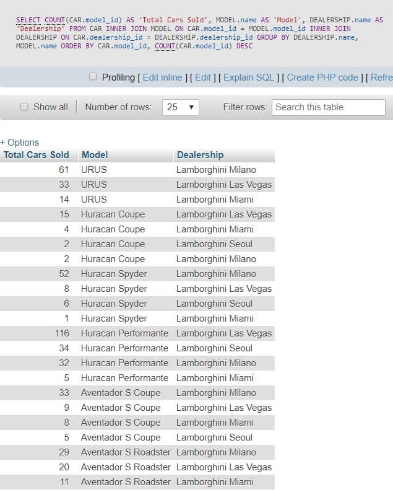Viewport: 393px width, 492px height.
Task: Sort by Model column header
Action: coord(95,155)
